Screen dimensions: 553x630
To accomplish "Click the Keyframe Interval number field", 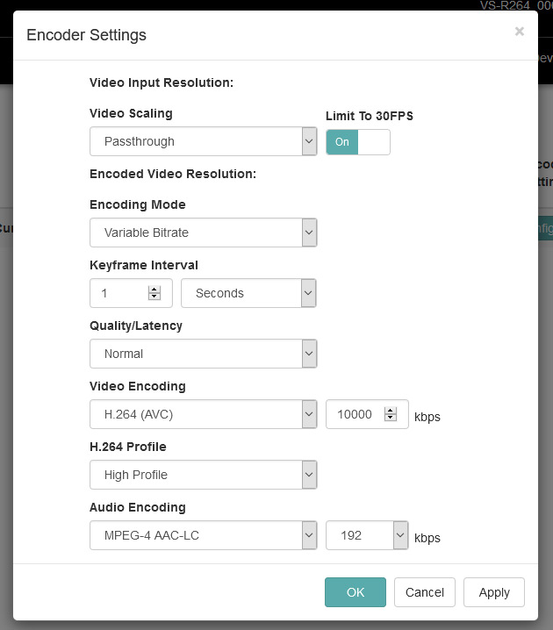I will (x=118, y=293).
